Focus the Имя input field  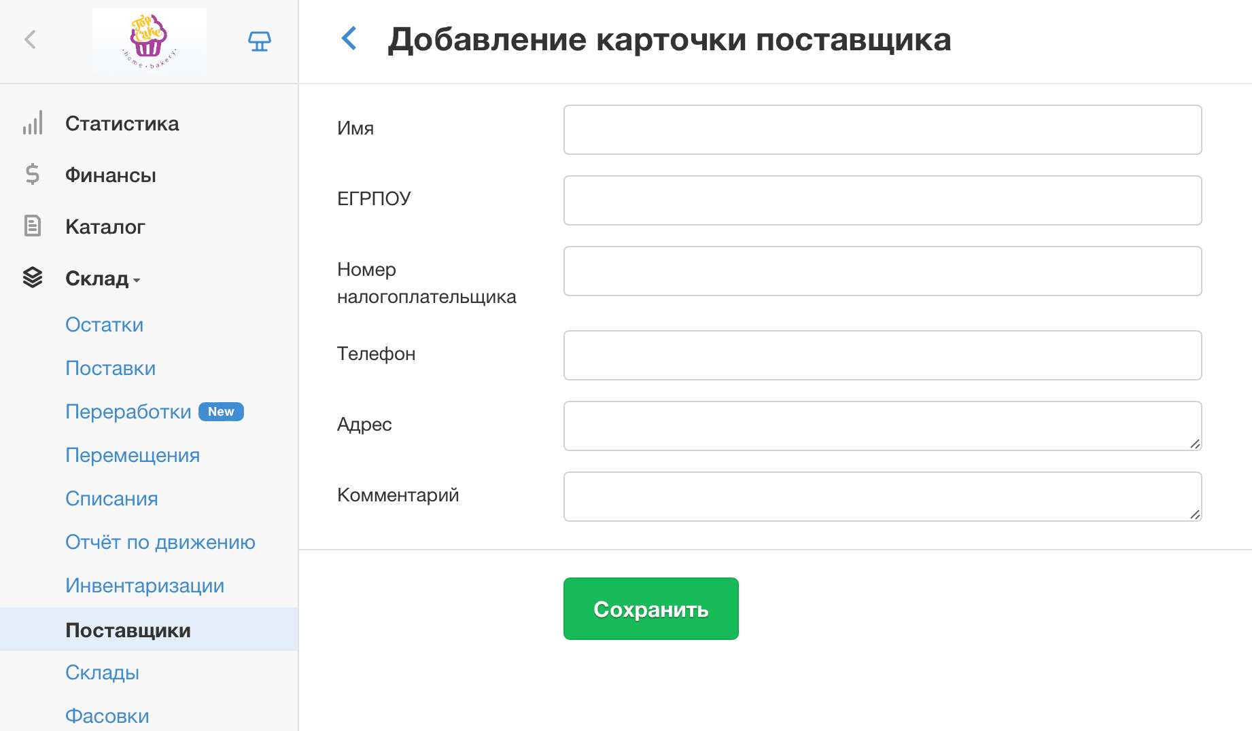[882, 130]
